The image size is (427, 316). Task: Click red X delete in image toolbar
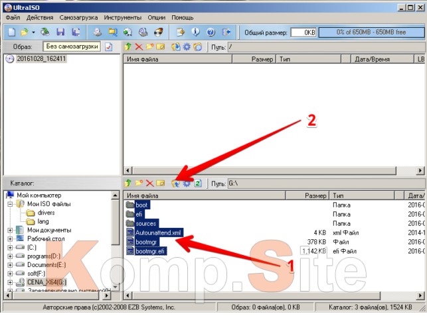pos(139,47)
